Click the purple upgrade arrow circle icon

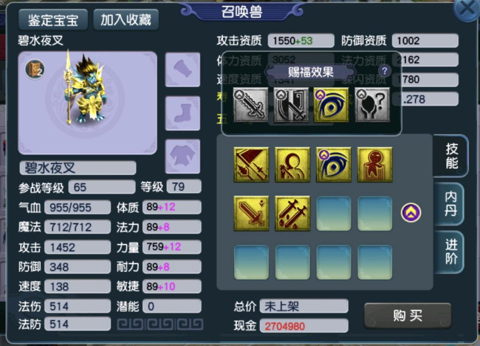pyautogui.click(x=411, y=212)
